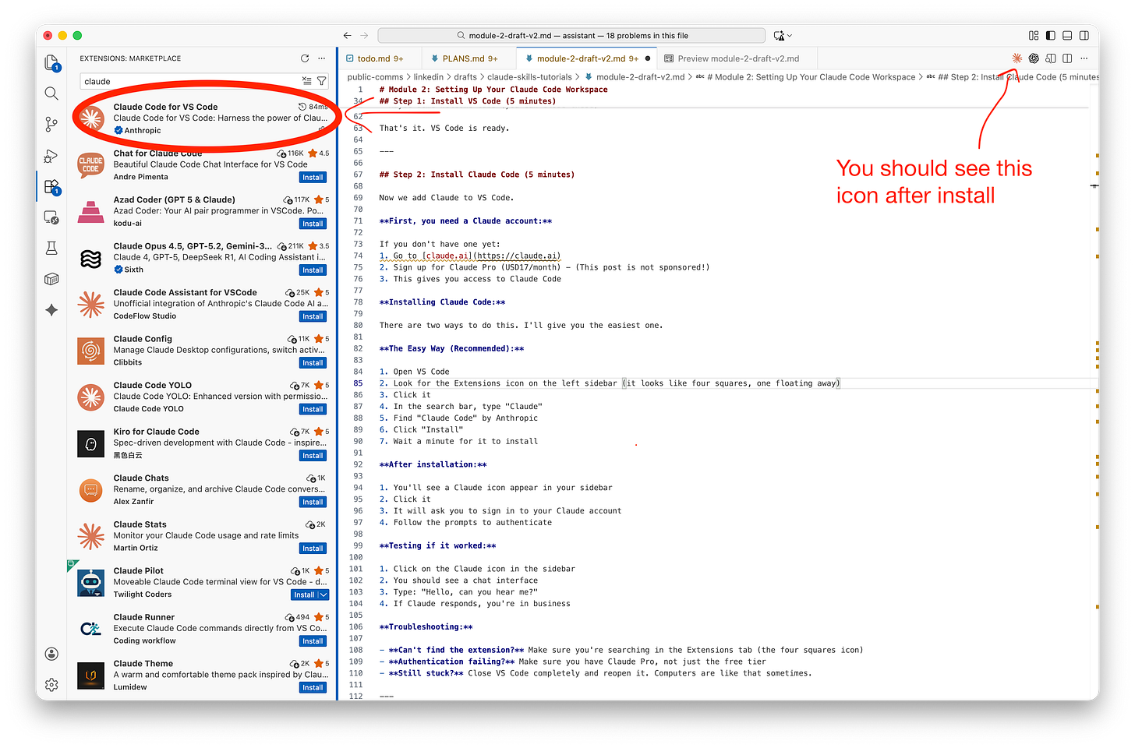Switch to the PLANS.md tab

point(469,58)
